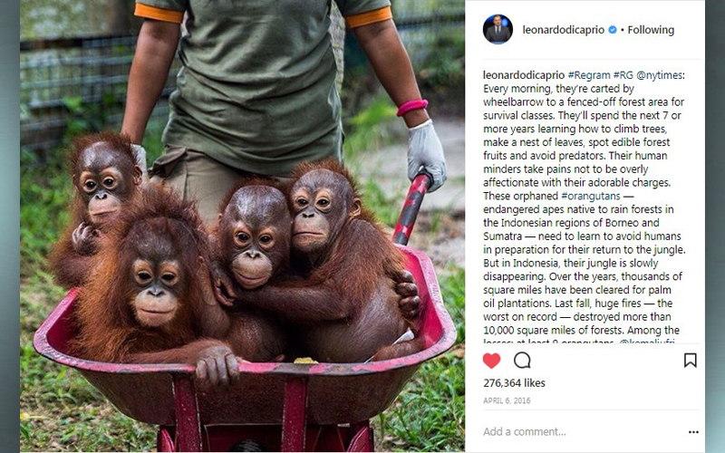Open leonardodicaprio username in the header
Screen dimensions: 725x453
pyautogui.click(x=563, y=30)
